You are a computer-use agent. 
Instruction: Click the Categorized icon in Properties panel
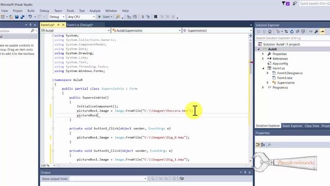click(x=258, y=145)
